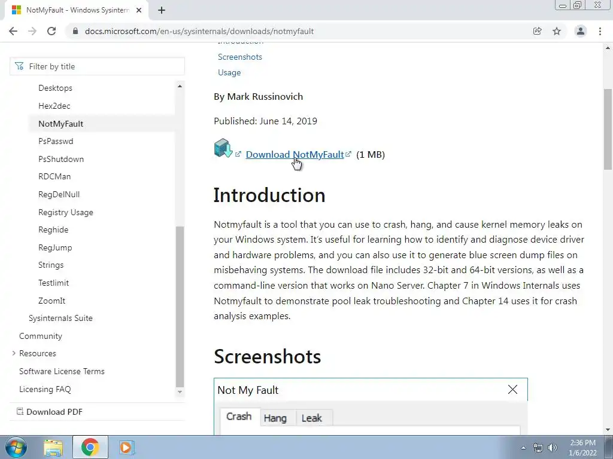Click the Screenshots heading
613x459 pixels.
click(268, 356)
